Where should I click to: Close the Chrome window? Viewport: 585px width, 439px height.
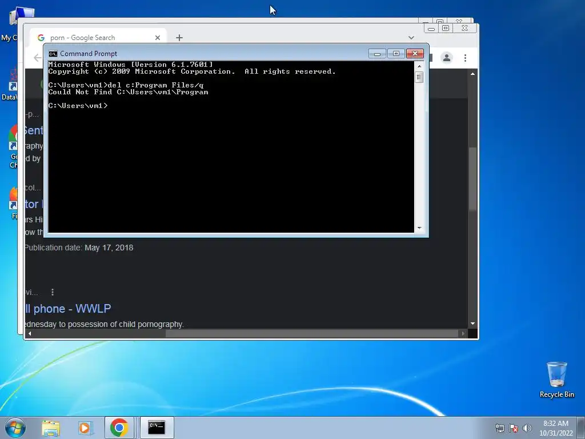point(464,29)
